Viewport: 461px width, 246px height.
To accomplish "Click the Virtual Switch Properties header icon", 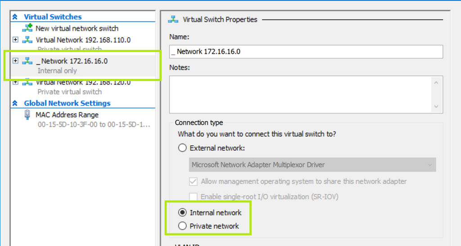I will pyautogui.click(x=173, y=19).
